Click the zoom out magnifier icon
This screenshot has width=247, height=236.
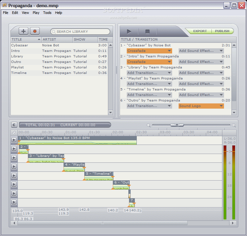pyautogui.click(x=148, y=125)
